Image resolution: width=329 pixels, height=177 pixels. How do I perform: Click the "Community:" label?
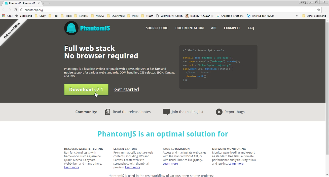pyautogui.click(x=86, y=112)
